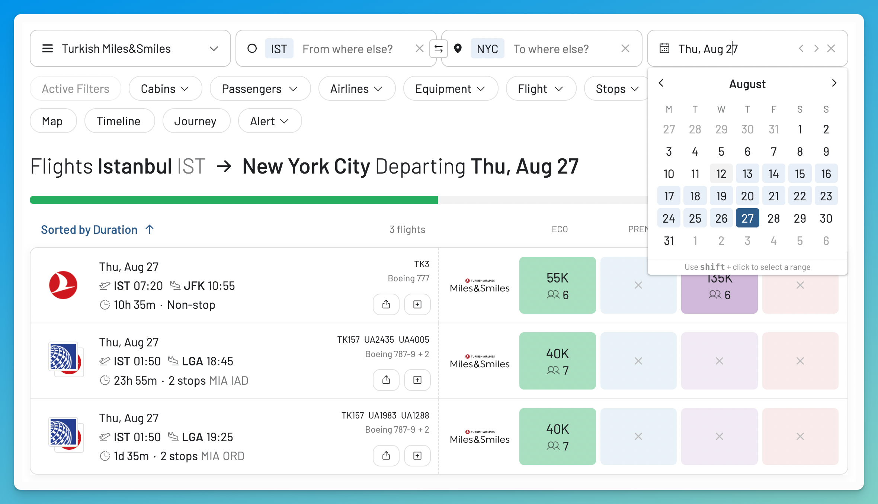Switch to the Map view

point(53,121)
